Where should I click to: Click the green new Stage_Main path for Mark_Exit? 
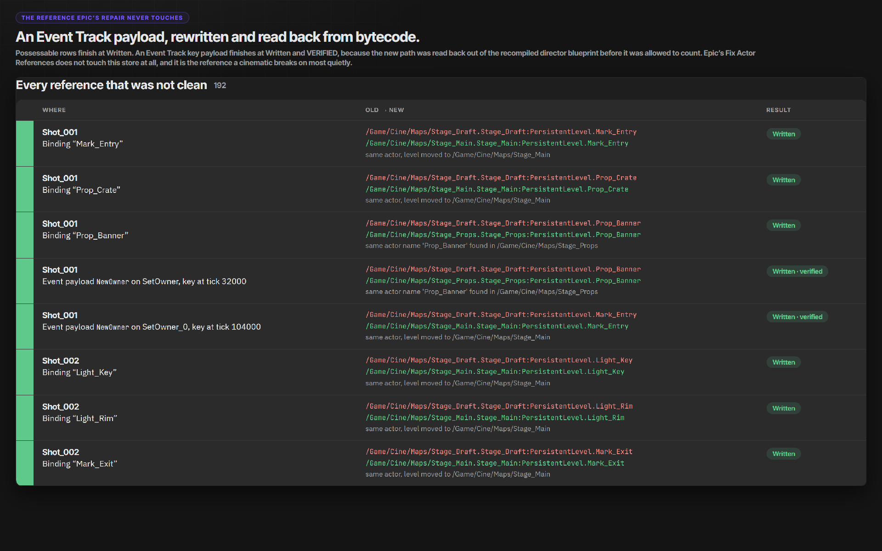point(495,463)
